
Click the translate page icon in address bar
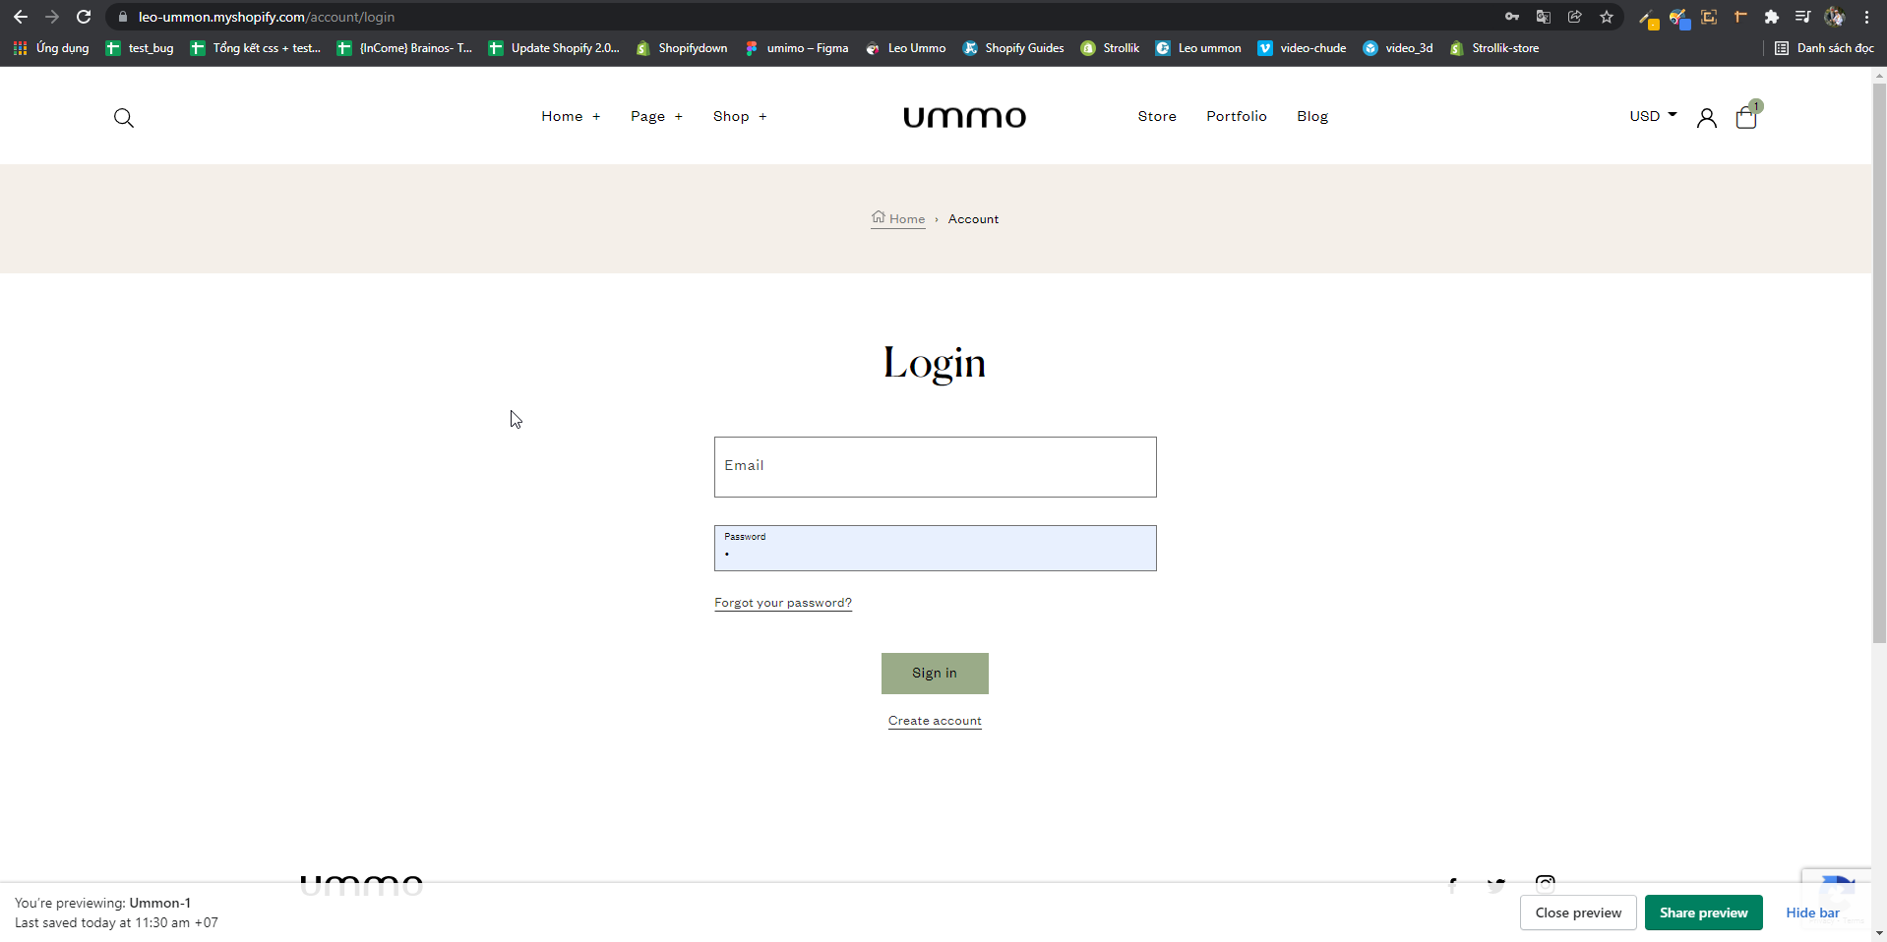coord(1544,17)
